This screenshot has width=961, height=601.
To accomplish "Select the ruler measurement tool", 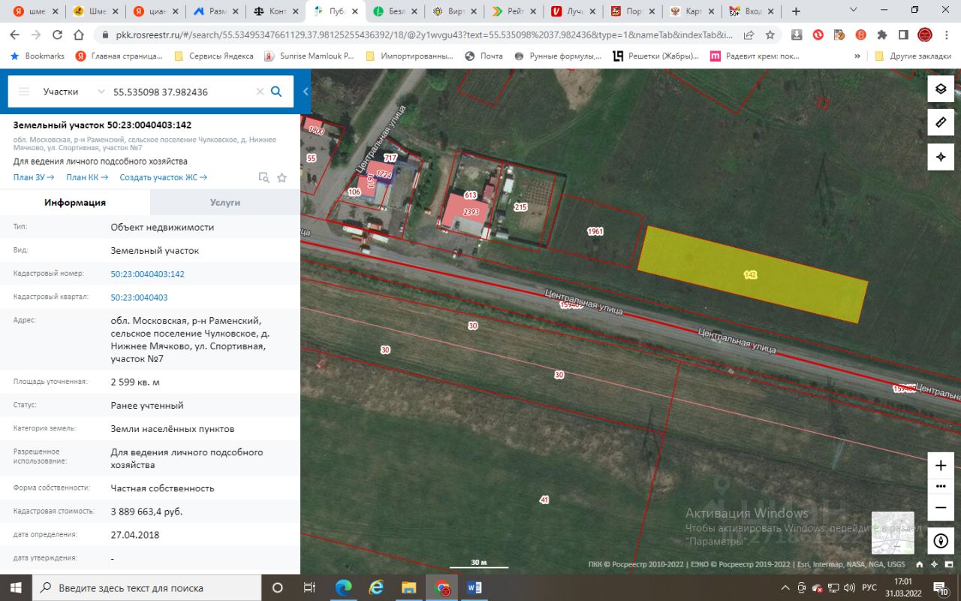I will tap(941, 122).
